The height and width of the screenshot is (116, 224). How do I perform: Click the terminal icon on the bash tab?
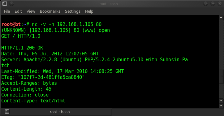(7, 112)
